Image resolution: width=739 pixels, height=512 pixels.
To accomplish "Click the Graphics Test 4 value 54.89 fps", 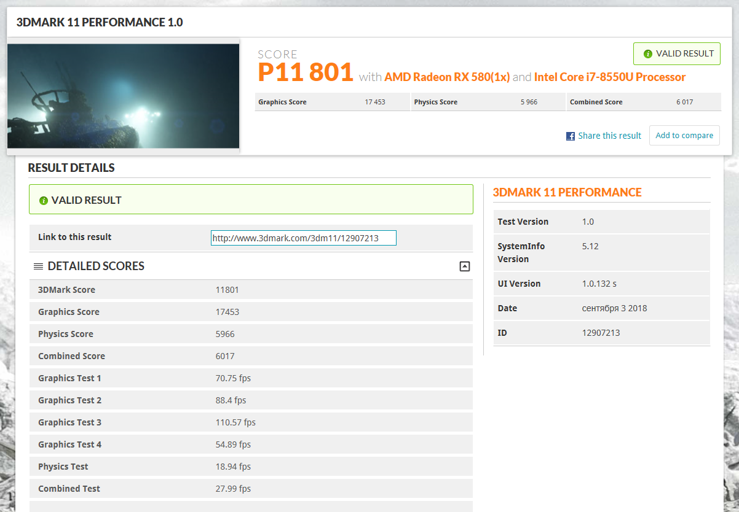I will coord(233,444).
